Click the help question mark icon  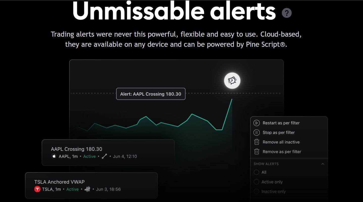point(287,13)
